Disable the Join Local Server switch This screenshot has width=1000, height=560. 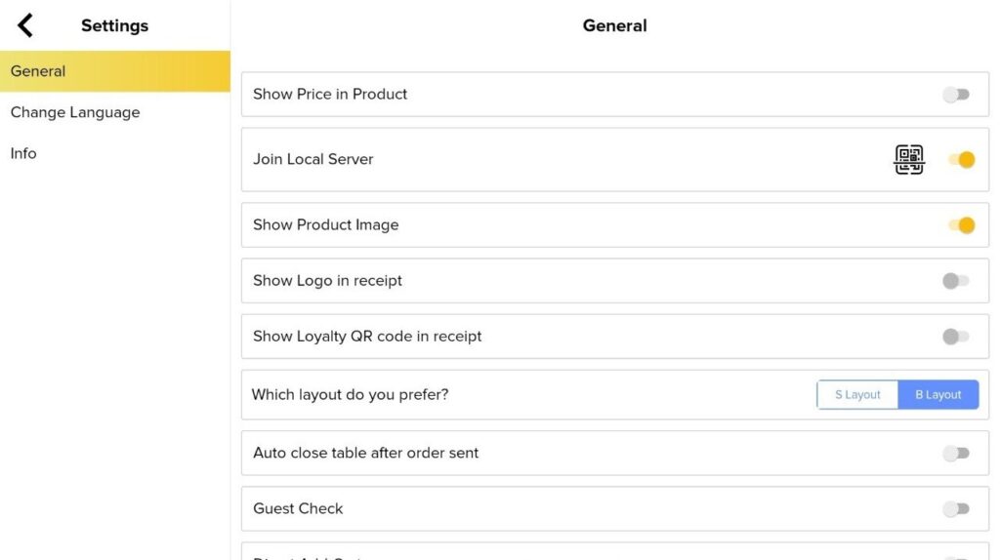point(961,160)
